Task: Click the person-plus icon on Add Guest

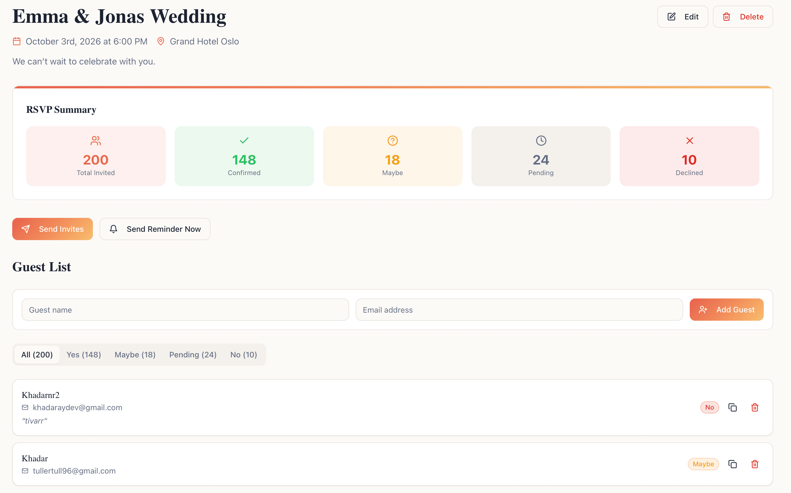Action: click(703, 309)
